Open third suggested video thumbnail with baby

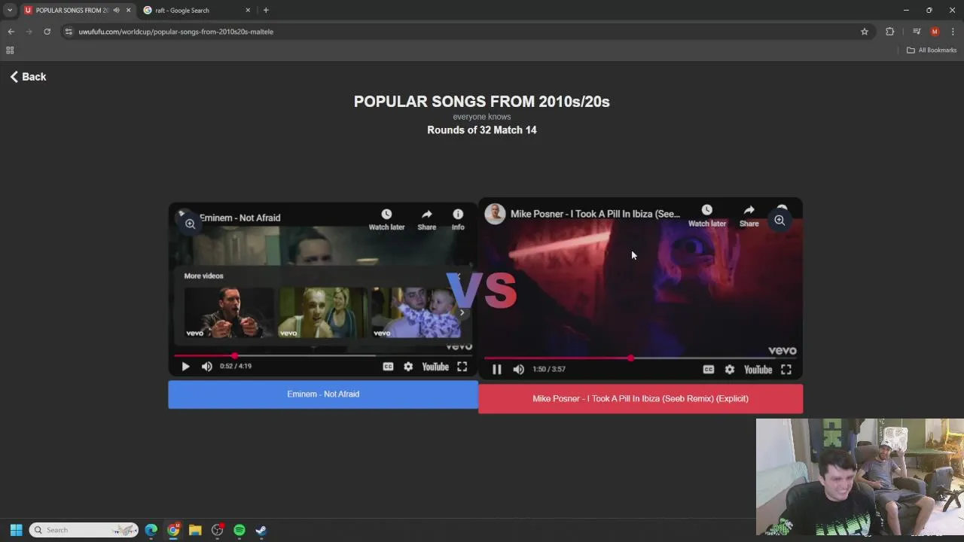click(x=416, y=312)
